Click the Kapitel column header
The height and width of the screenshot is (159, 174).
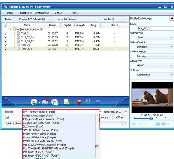pyautogui.click(x=67, y=25)
